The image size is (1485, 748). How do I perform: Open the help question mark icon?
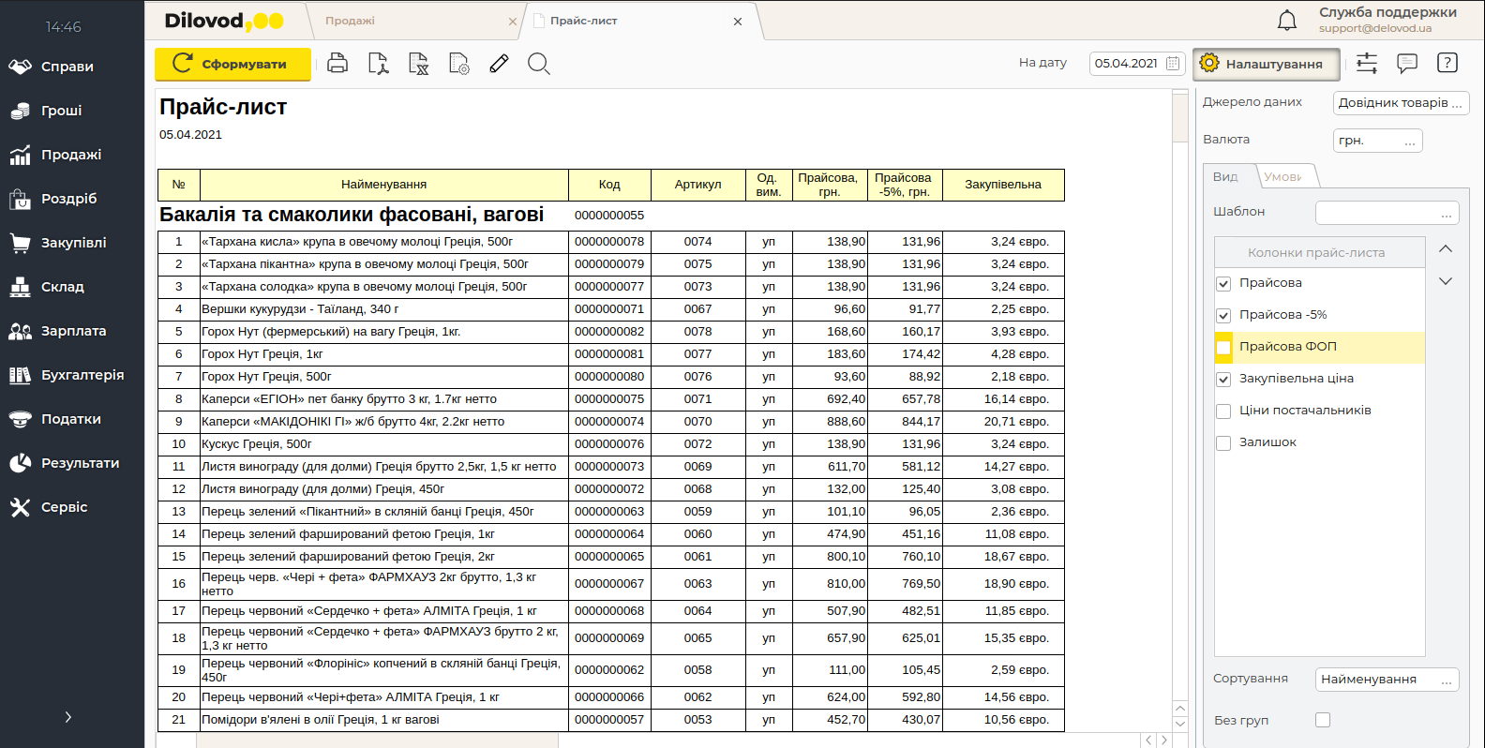pos(1447,63)
